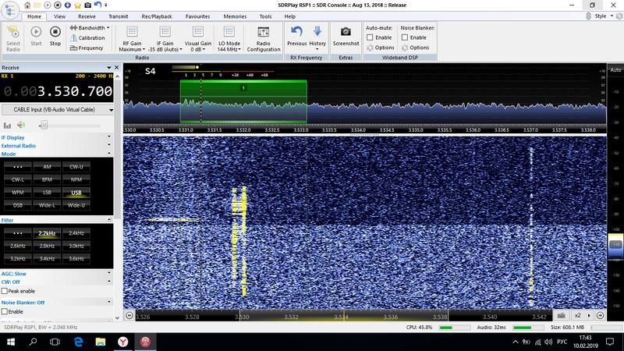The height and width of the screenshot is (351, 624).
Task: Click the favourites star in quick access toolbar
Action: [x=77, y=5]
